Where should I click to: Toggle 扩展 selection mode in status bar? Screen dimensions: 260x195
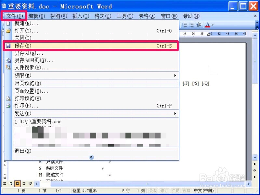pyautogui.click(x=175, y=190)
